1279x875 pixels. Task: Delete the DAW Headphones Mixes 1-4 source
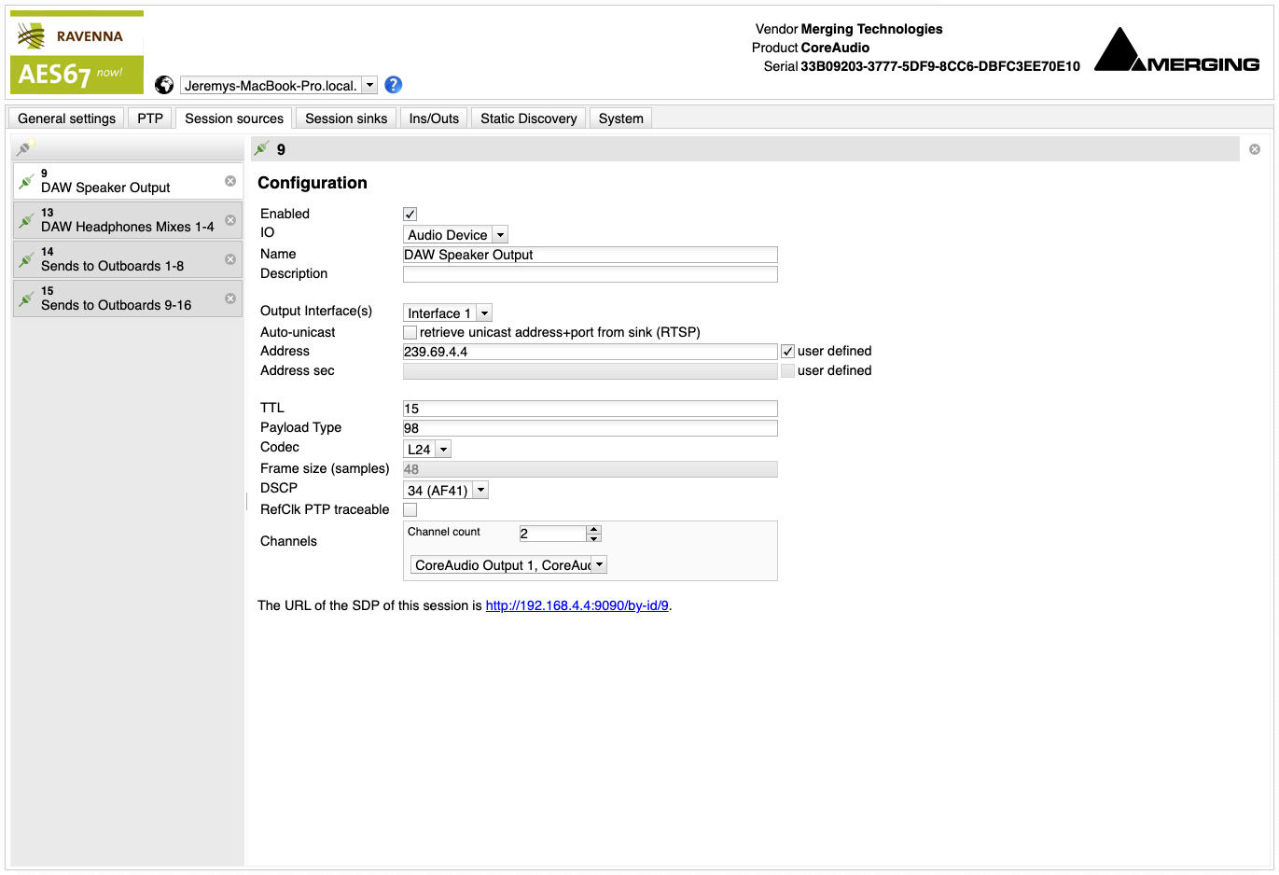230,220
